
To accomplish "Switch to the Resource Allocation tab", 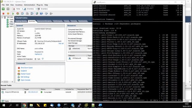I will click(45, 21).
